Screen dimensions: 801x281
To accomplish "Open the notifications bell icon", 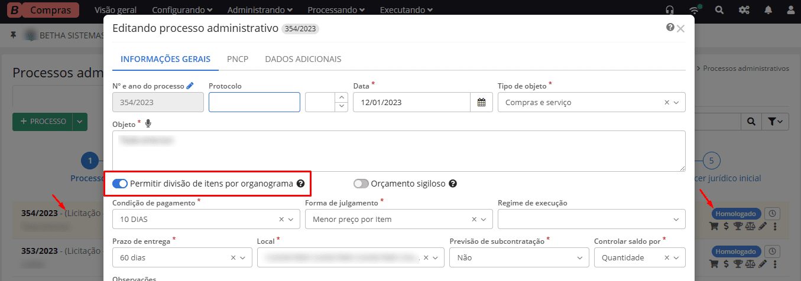I will click(x=768, y=10).
